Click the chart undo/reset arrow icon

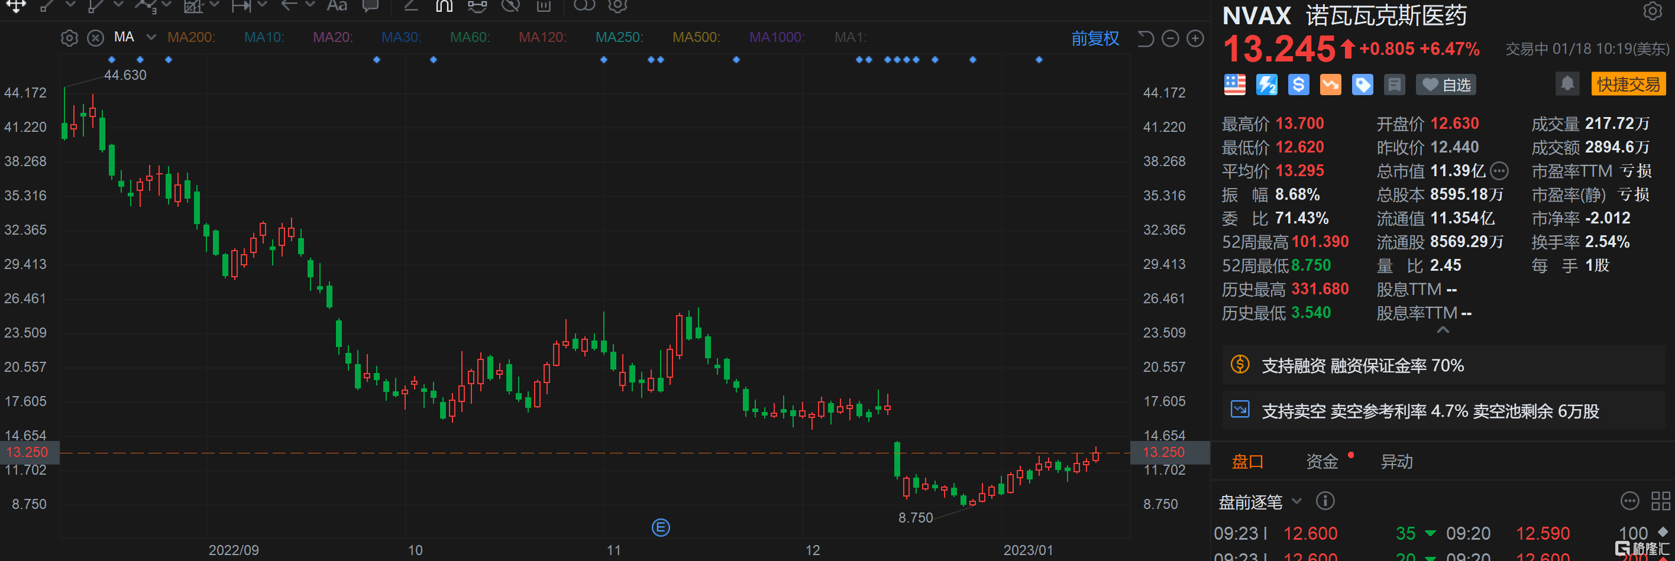pyautogui.click(x=1146, y=38)
